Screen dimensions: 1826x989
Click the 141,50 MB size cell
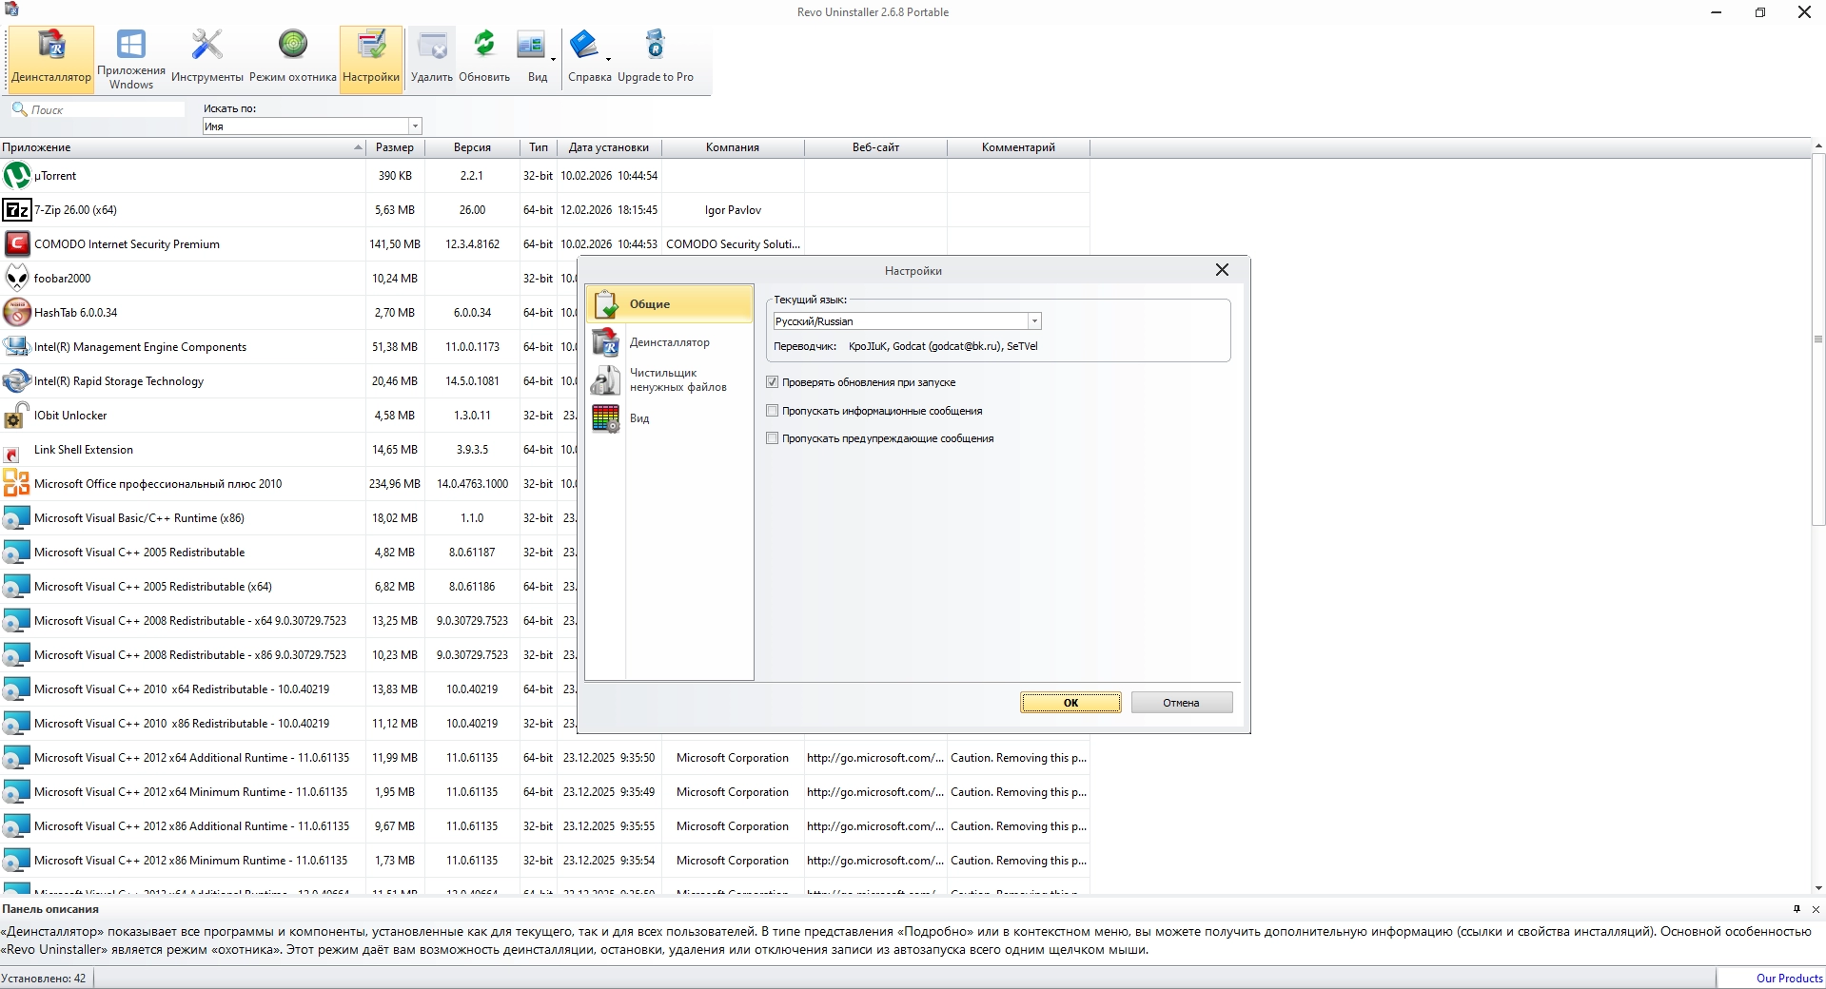(x=395, y=244)
